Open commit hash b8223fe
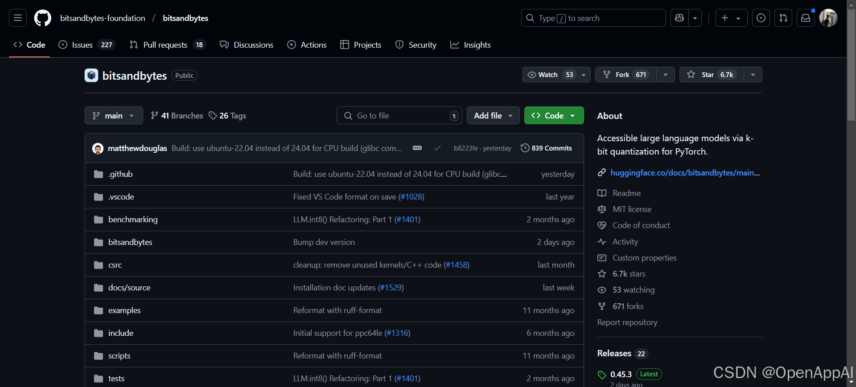This screenshot has height=387, width=856. [465, 148]
